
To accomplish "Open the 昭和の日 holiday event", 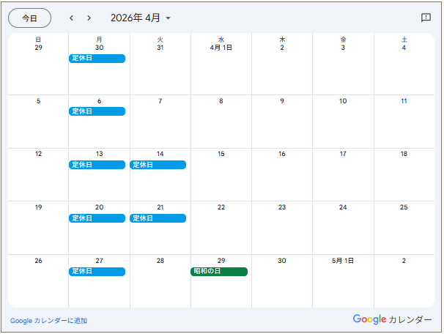I will tap(219, 272).
